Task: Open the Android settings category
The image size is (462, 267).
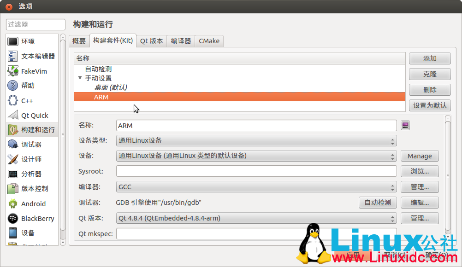Action: pos(33,203)
